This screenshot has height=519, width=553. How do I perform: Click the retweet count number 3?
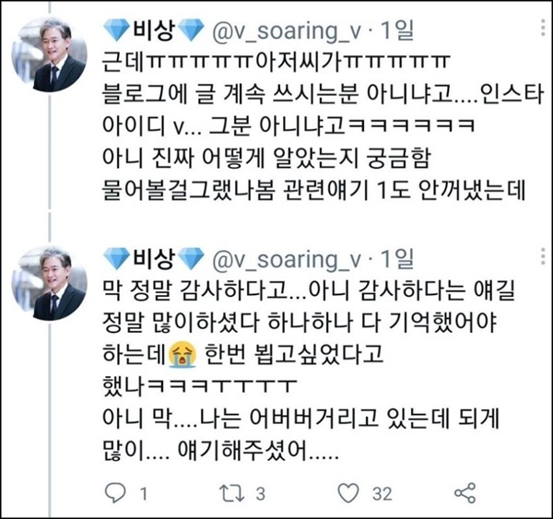pyautogui.click(x=260, y=494)
